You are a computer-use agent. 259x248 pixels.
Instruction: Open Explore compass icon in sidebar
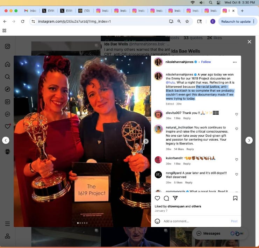point(7,89)
